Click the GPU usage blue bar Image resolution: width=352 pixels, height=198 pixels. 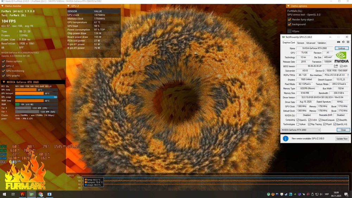(36, 97)
